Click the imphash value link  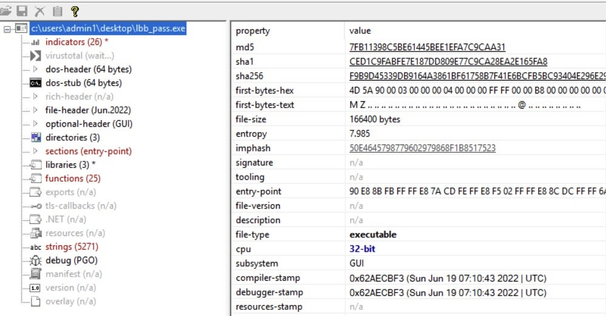[422, 148]
